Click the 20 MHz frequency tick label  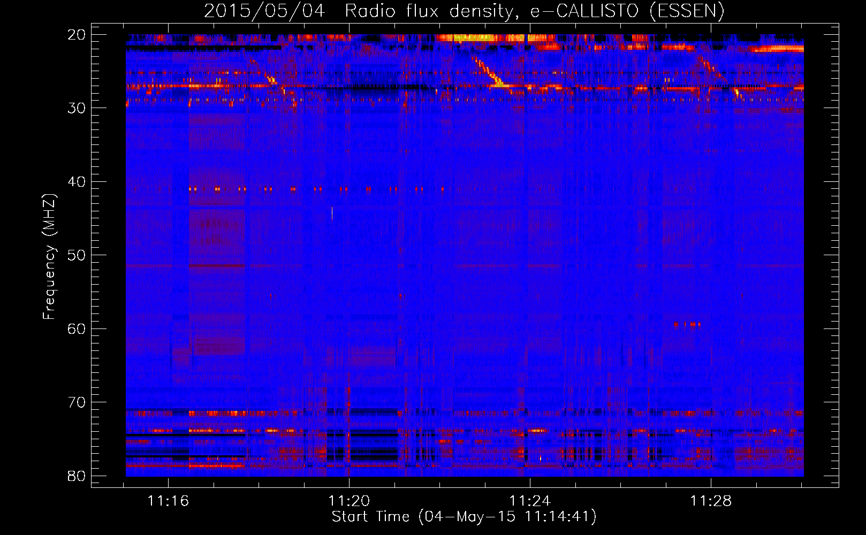(77, 34)
